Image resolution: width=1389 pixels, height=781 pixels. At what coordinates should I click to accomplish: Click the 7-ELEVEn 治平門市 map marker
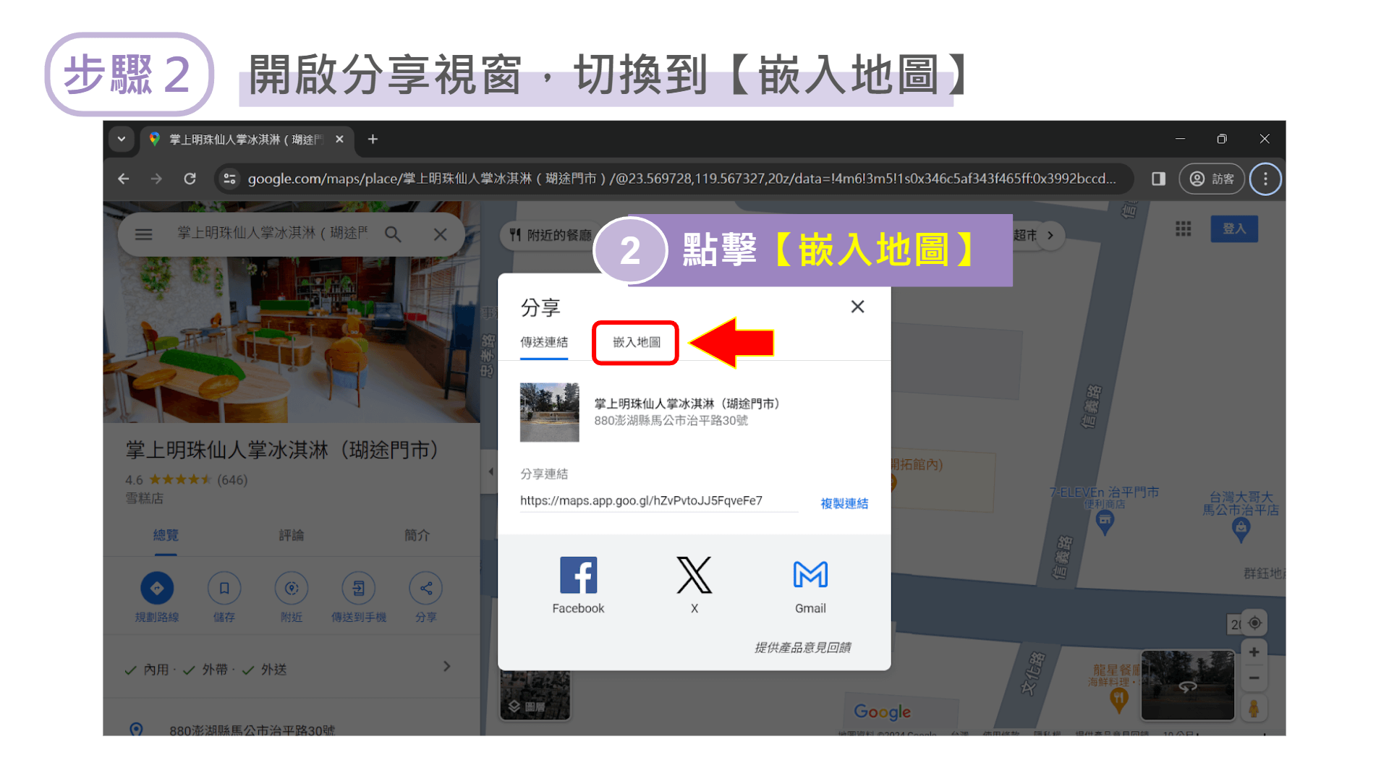point(1104,521)
